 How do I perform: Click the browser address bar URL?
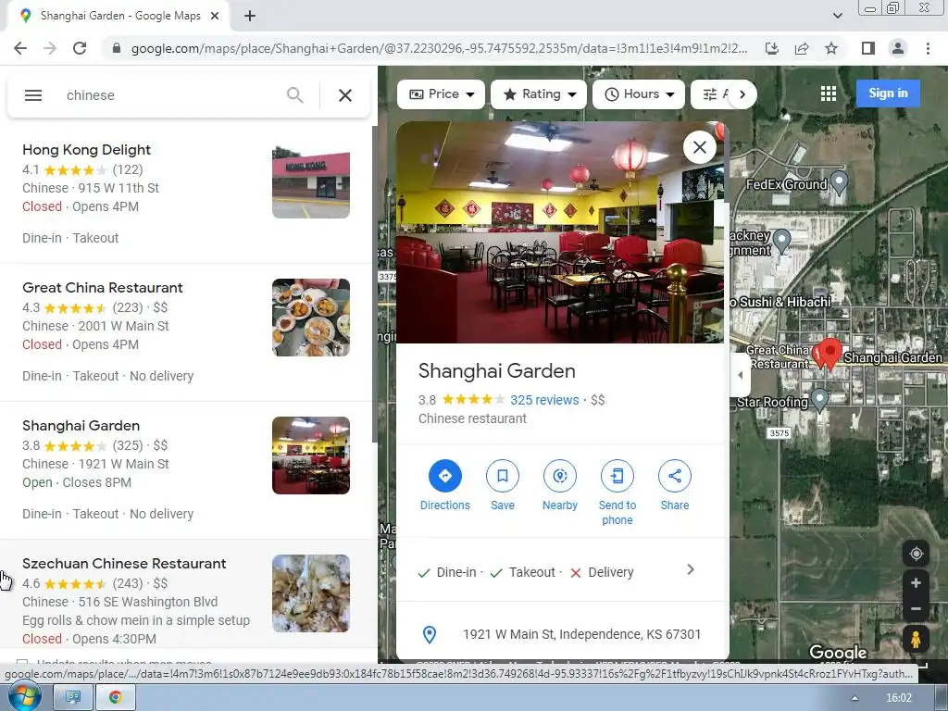click(x=439, y=48)
